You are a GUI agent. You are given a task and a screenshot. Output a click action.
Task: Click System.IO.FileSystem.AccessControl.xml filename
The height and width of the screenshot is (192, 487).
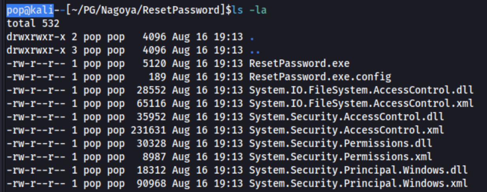(x=361, y=104)
